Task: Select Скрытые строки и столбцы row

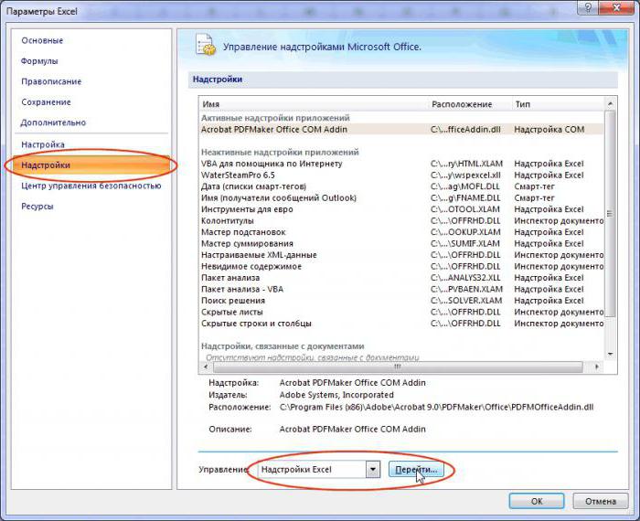Action: tap(401, 324)
